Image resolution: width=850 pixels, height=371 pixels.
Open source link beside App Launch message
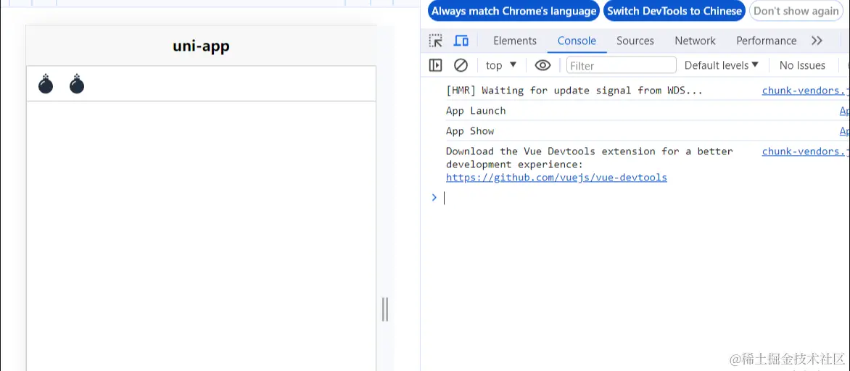click(844, 111)
